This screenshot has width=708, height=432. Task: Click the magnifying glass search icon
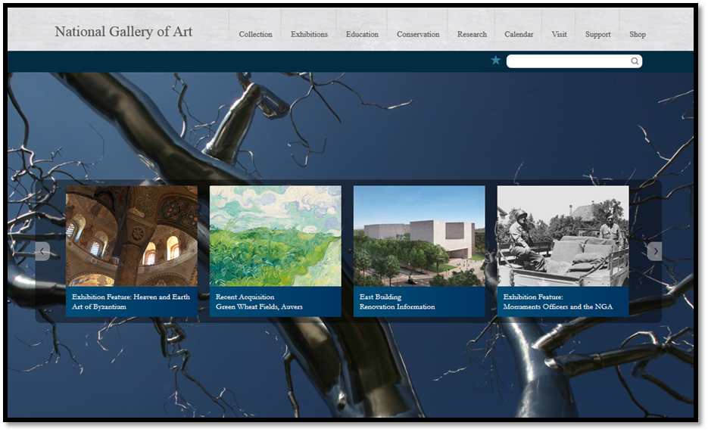click(x=635, y=61)
